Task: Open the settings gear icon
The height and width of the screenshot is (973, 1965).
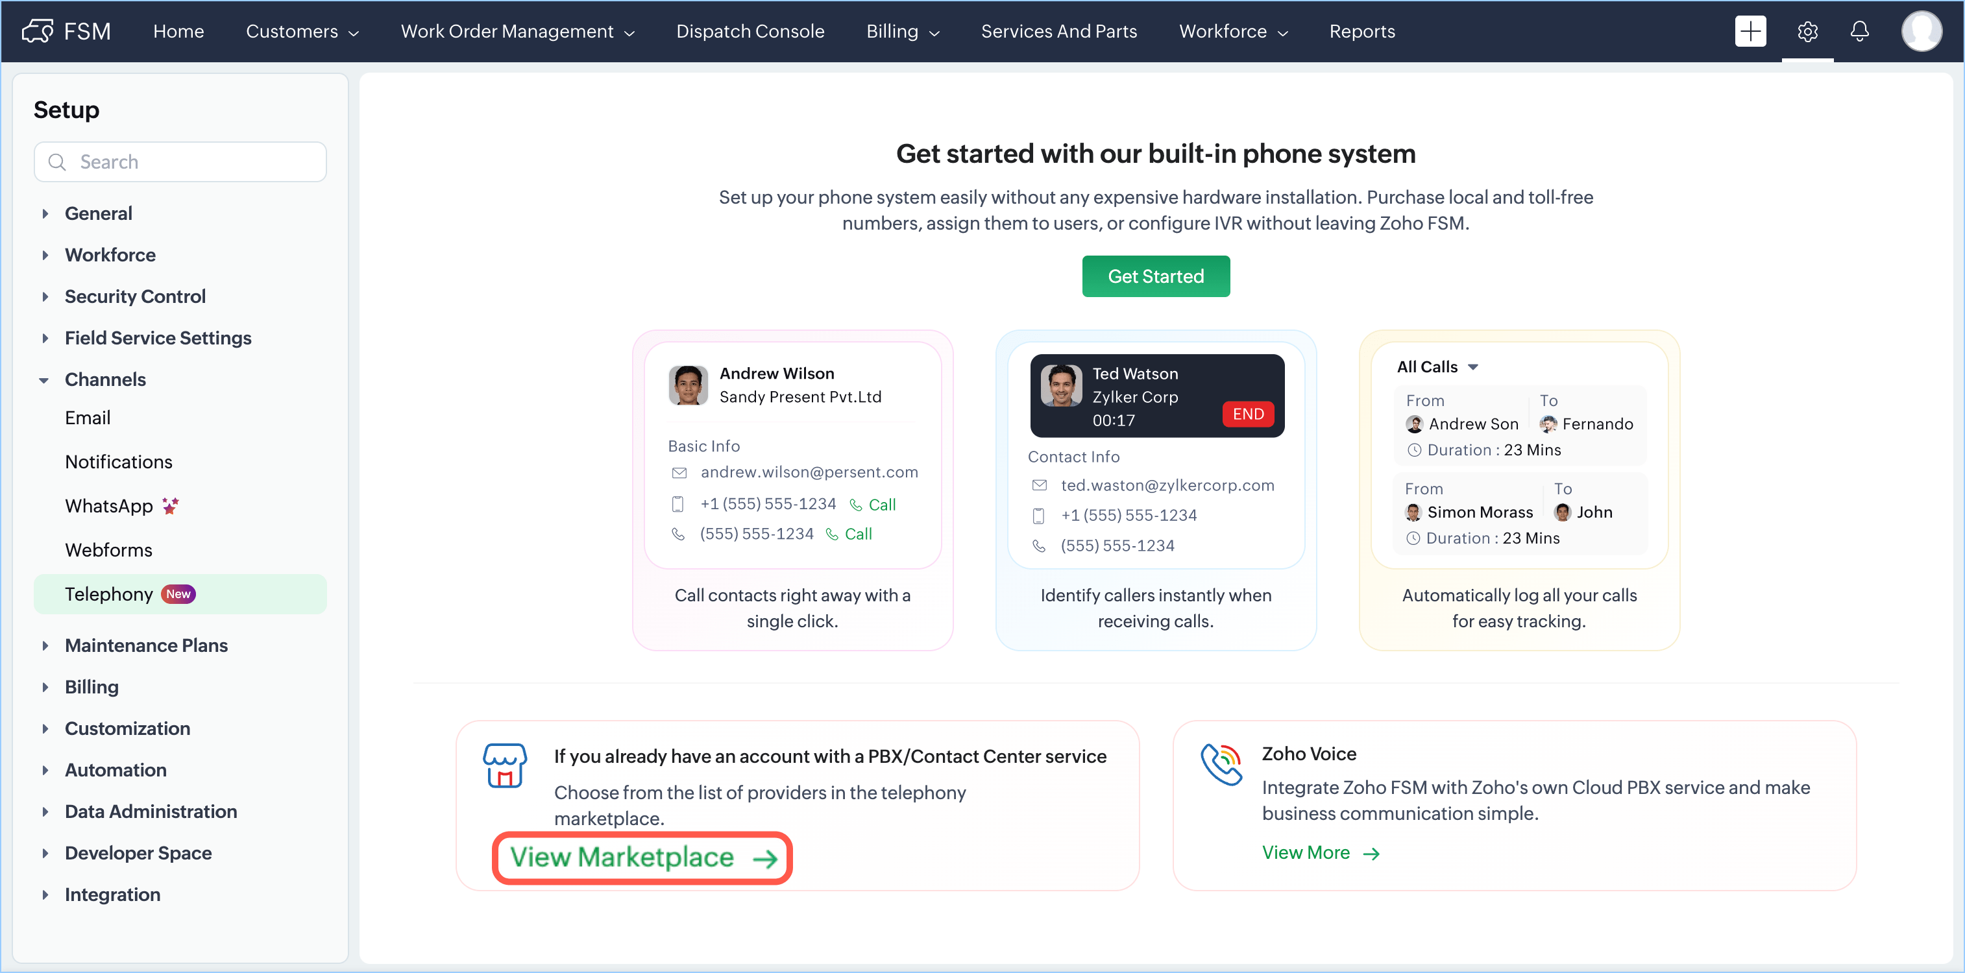Action: pos(1807,31)
